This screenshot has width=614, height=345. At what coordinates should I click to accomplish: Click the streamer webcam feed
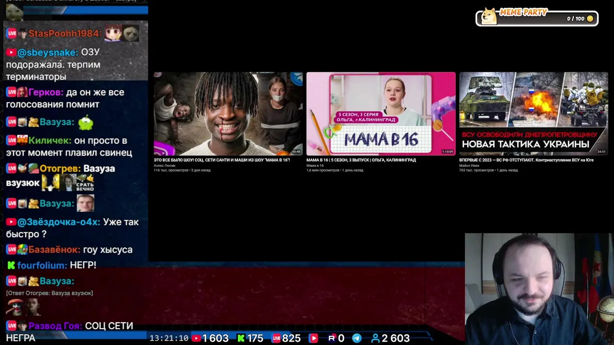539,289
